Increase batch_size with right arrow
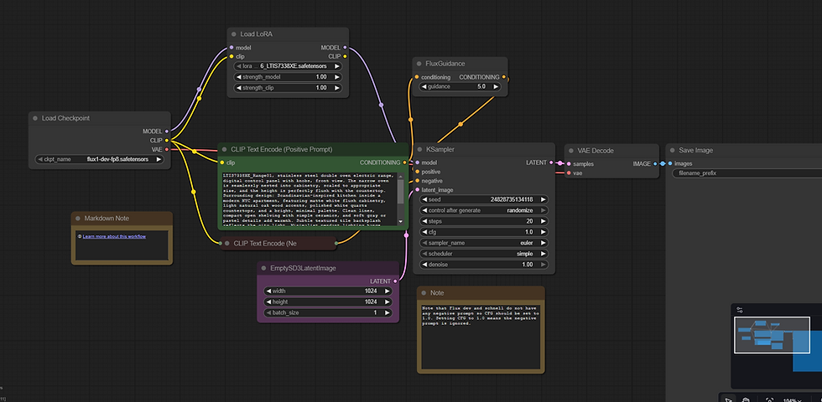822x402 pixels. point(387,312)
